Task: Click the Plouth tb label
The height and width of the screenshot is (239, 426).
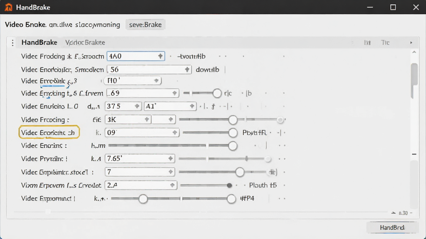Action: click(263, 185)
